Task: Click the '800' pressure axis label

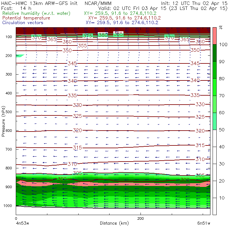Action: click(x=9, y=168)
